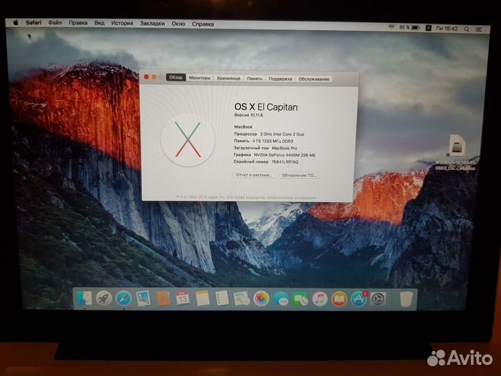This screenshot has width=501, height=376.
Task: Open the Окно menu
Action: (178, 24)
